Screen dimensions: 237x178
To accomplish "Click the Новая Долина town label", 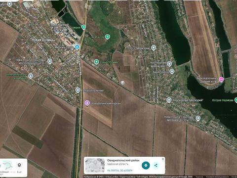I will [42, 40].
